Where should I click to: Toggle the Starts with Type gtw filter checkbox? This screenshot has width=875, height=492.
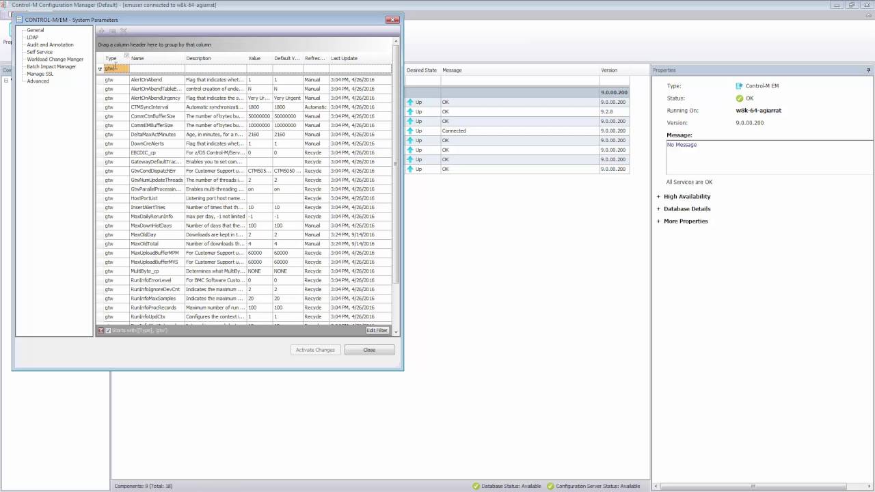coord(108,331)
